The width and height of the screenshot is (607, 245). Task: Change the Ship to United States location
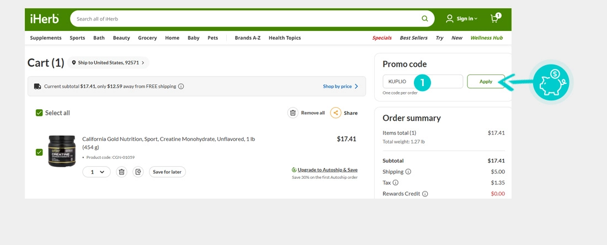pyautogui.click(x=110, y=63)
